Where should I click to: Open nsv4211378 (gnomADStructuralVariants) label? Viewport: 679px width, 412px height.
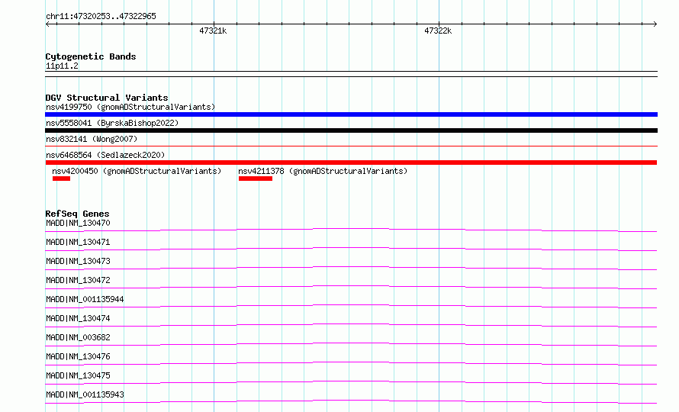tap(323, 171)
